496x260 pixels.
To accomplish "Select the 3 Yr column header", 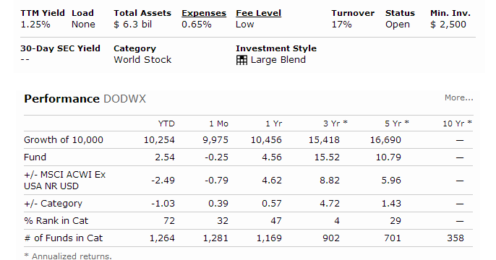I will pos(335,123).
